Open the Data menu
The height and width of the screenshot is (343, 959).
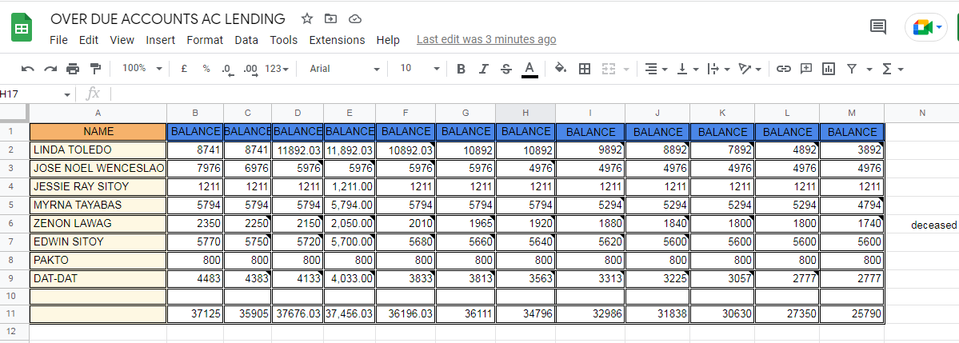[x=246, y=40]
